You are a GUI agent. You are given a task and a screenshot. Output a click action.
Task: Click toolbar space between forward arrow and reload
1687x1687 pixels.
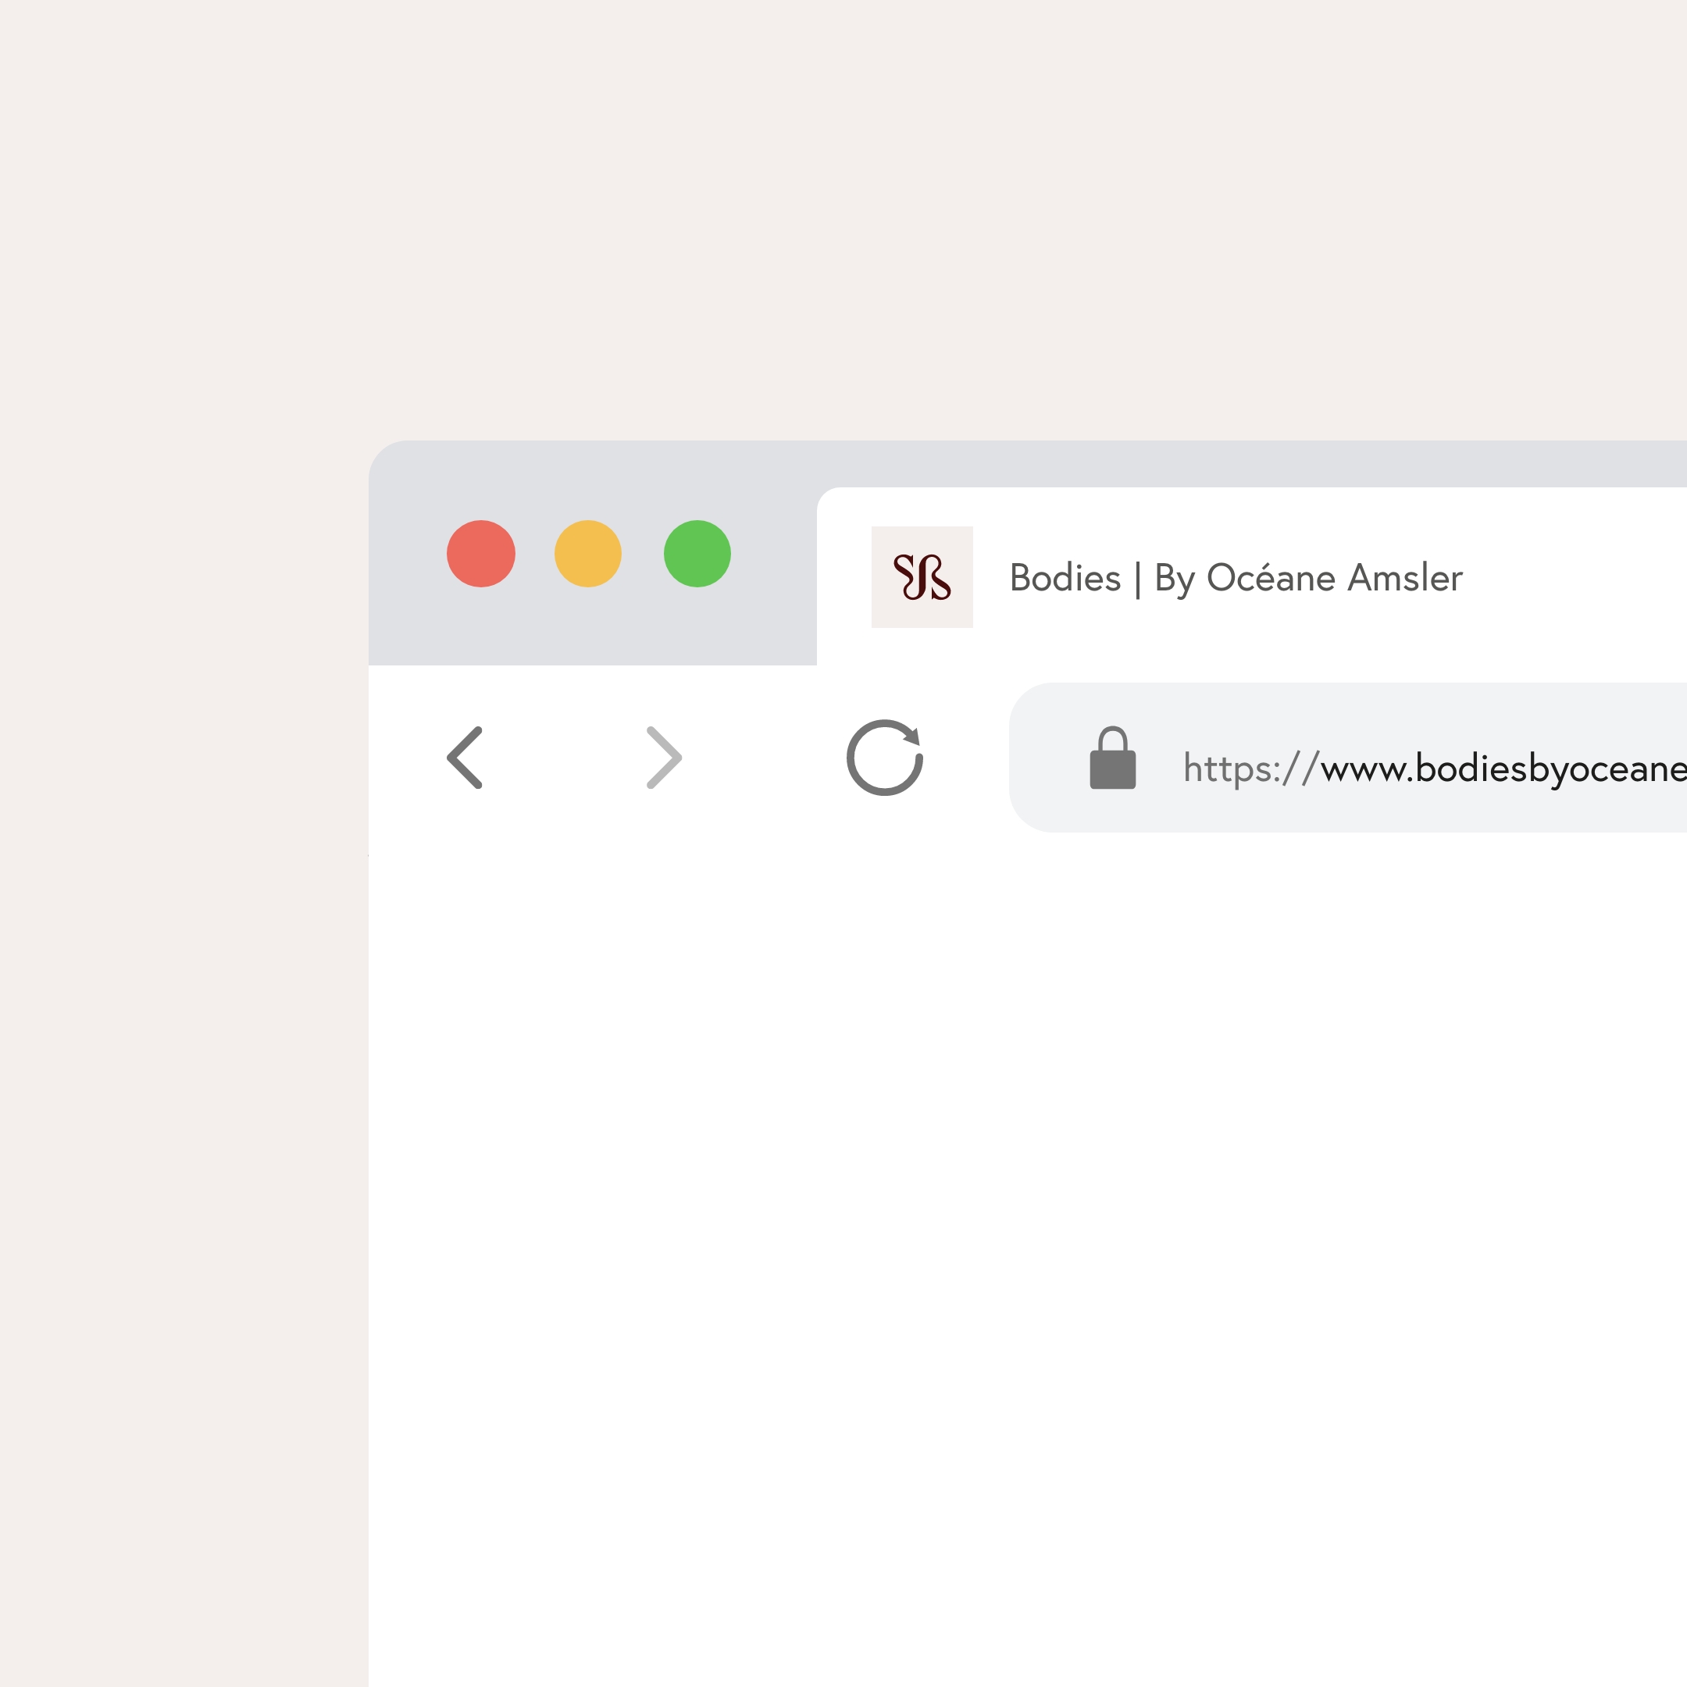coord(764,757)
